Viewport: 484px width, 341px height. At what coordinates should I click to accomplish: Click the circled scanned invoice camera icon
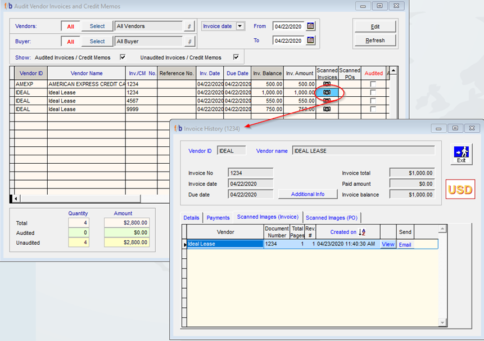[327, 92]
